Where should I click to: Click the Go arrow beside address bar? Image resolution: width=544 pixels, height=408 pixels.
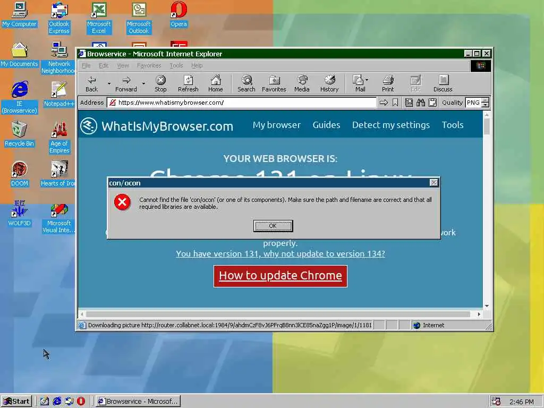point(384,103)
